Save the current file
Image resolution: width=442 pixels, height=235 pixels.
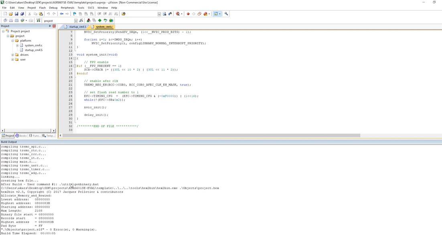(16, 14)
